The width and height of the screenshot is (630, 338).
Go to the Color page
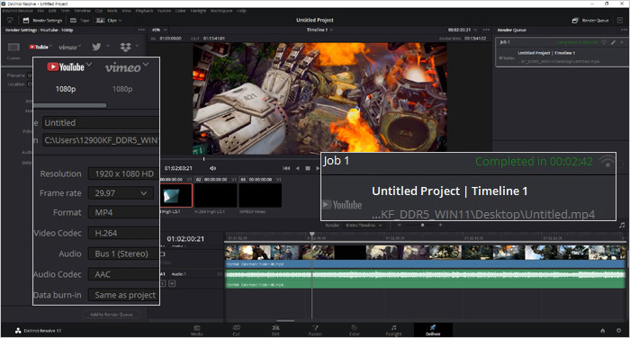[354, 330]
